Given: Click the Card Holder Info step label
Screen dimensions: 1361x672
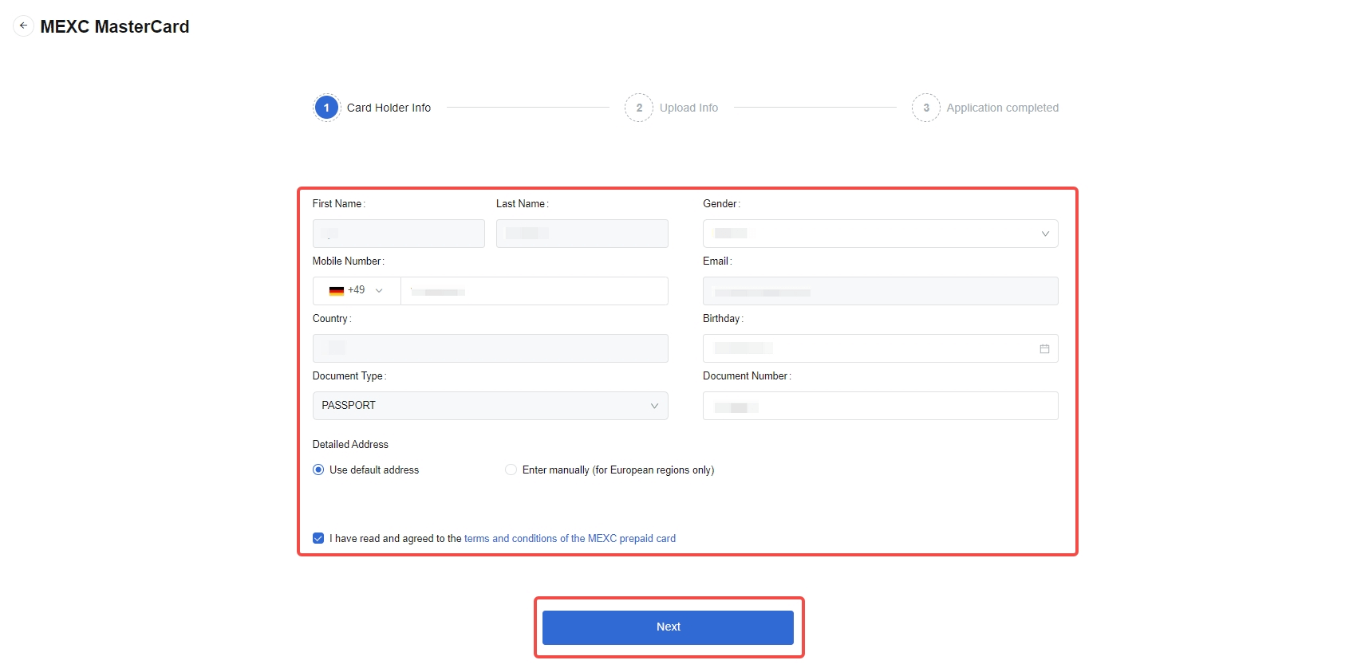Looking at the screenshot, I should pos(389,108).
